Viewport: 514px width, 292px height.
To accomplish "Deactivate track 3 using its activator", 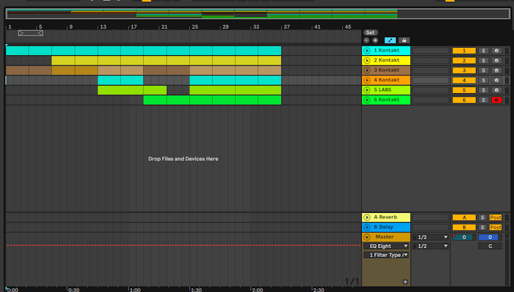I will pos(464,70).
